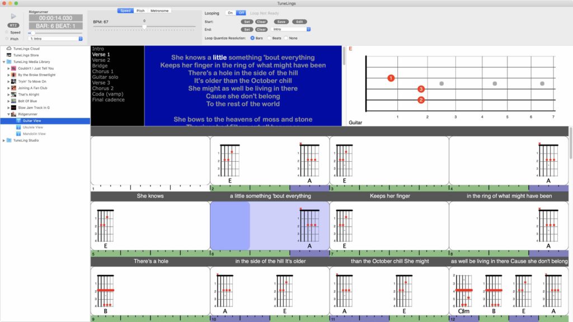Screen dimensions: 573x322
Task: Expand the 'Slow Jam Track in G' song
Action: pyautogui.click(x=9, y=108)
